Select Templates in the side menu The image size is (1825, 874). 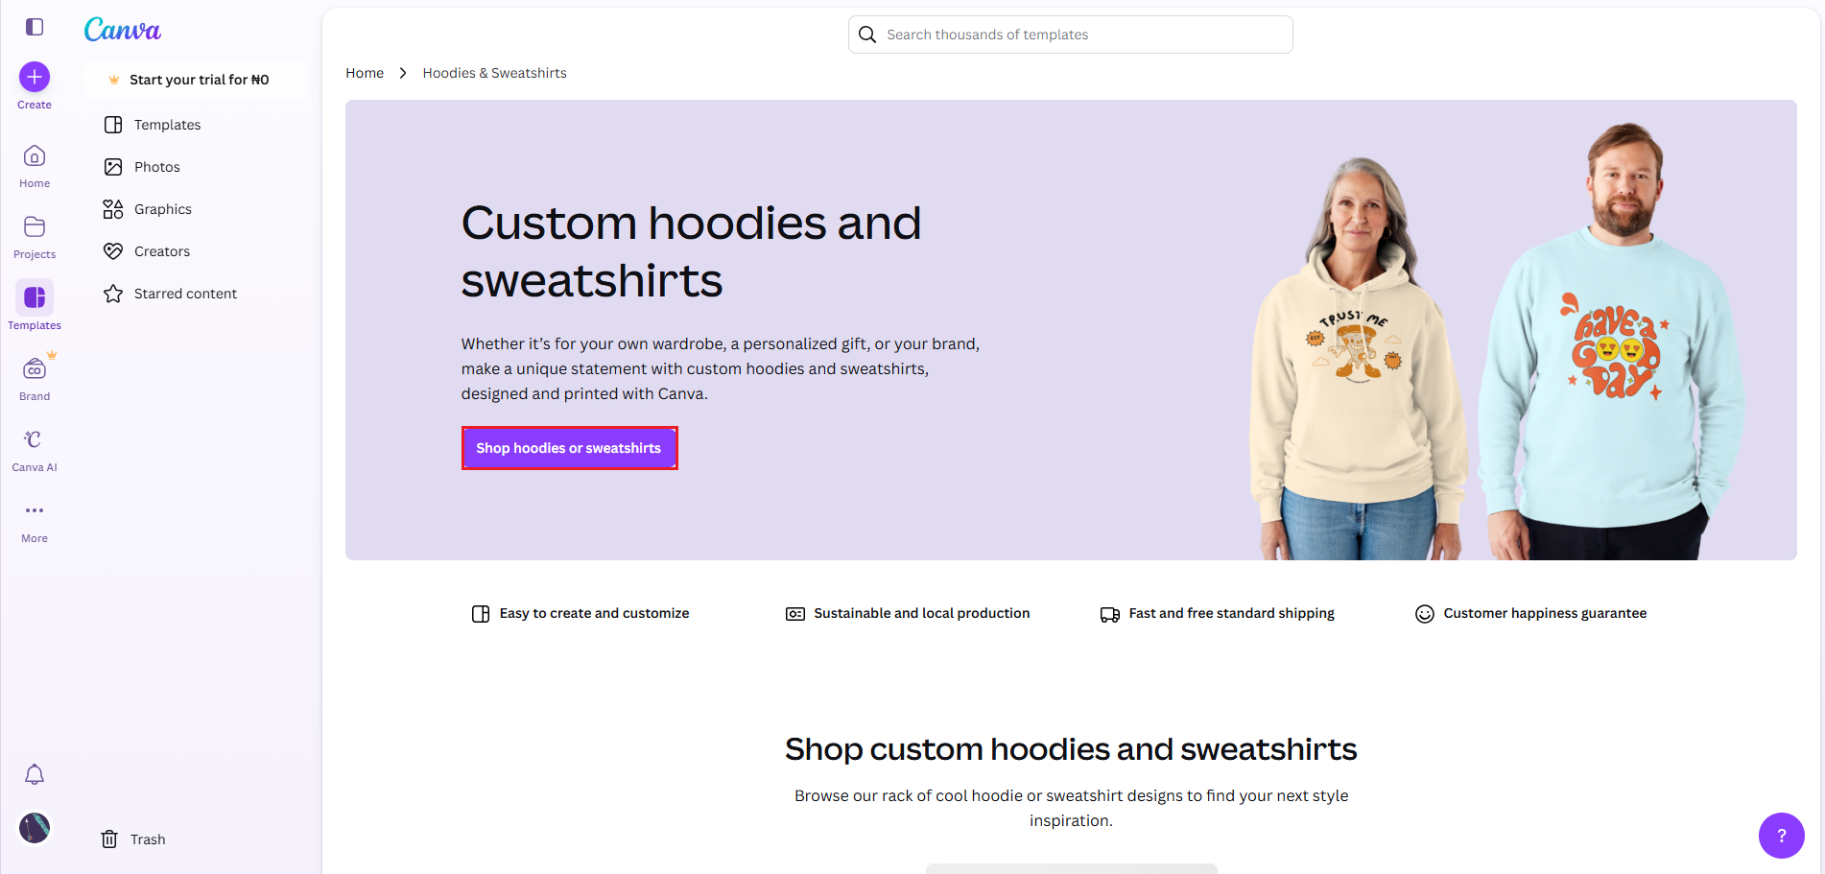(167, 125)
